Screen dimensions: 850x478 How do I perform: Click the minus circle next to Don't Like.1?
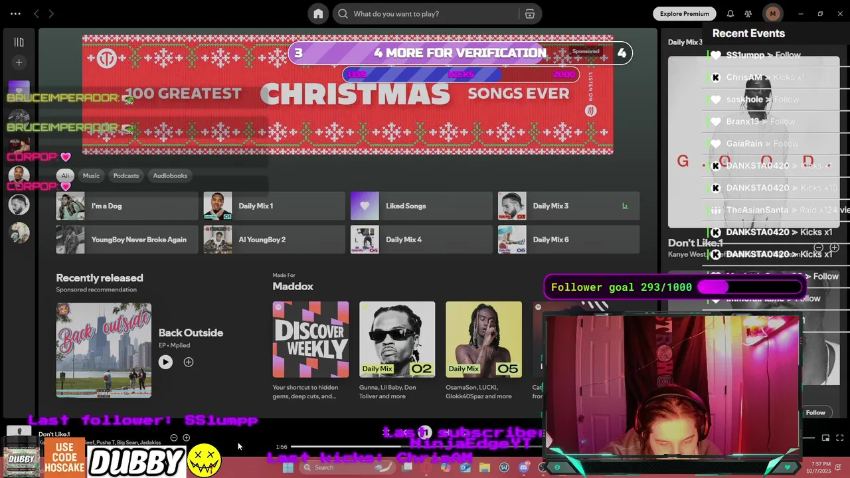[x=174, y=438]
